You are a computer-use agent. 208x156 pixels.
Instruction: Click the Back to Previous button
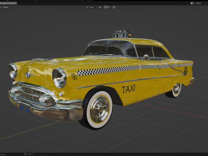tap(8, 3)
